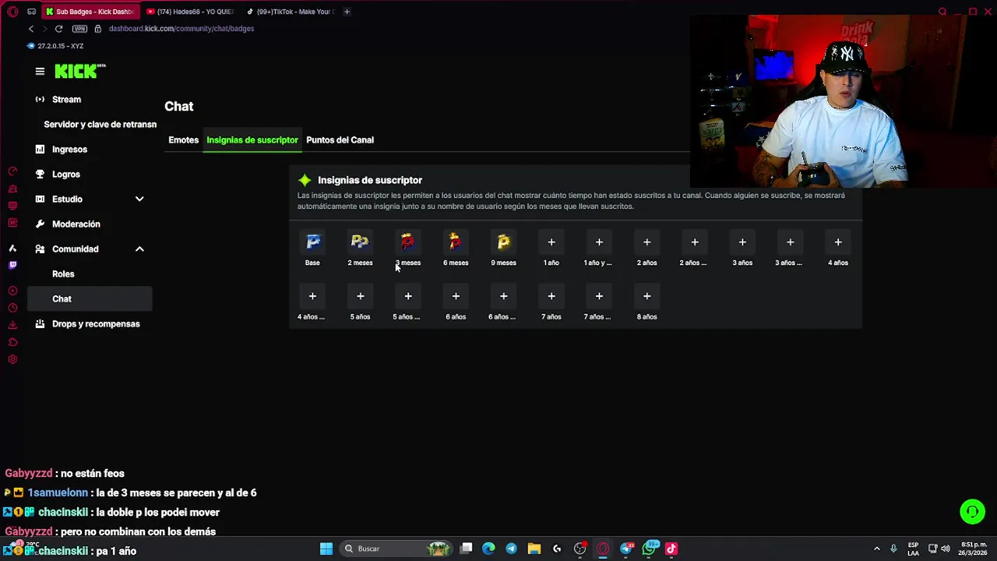
Task: Add a badge for 2 años
Action: pyautogui.click(x=646, y=242)
